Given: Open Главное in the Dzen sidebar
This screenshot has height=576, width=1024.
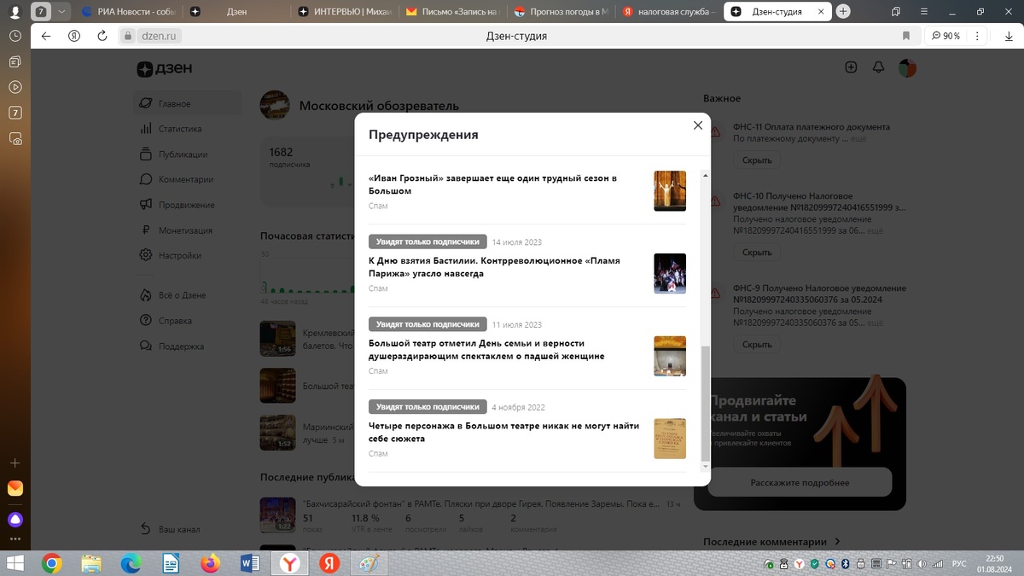Looking at the screenshot, I should 187,104.
